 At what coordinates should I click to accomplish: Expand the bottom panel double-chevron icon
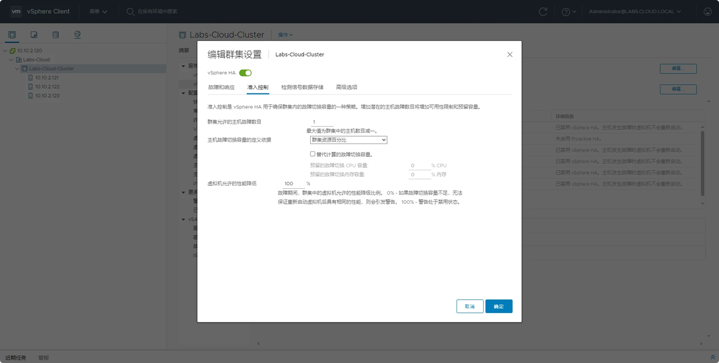tap(712, 358)
